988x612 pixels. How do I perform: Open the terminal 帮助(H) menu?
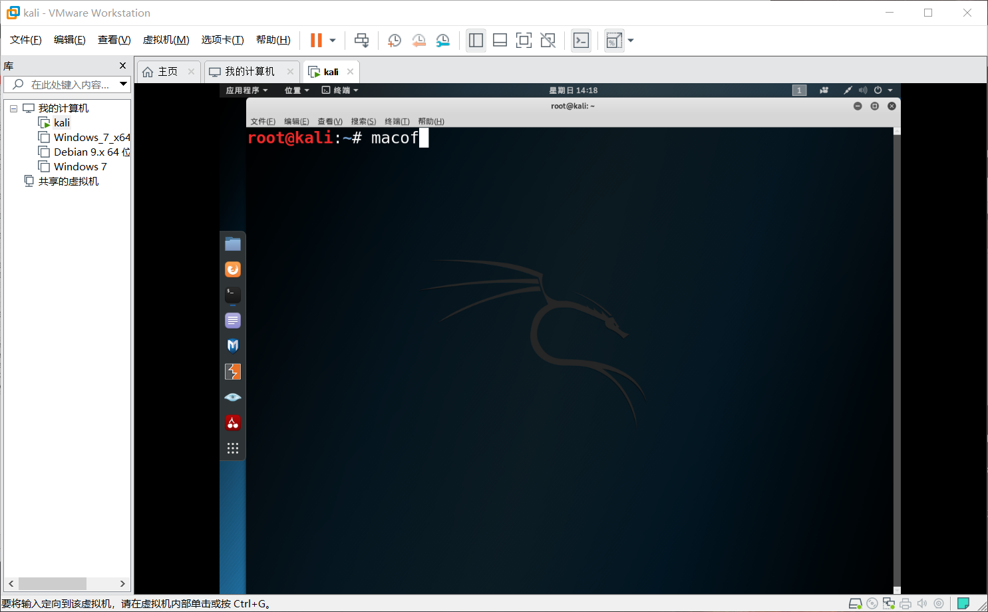coord(431,122)
